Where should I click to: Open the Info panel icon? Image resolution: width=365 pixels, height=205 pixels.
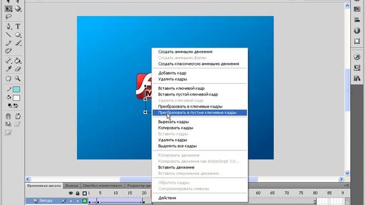tap(357, 30)
